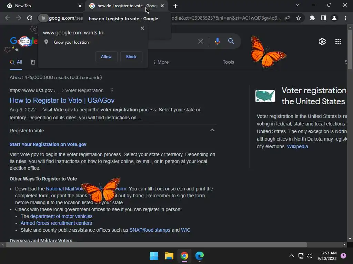This screenshot has height=264, width=353.
Task: Click the browser Back arrow
Action: (x=8, y=18)
